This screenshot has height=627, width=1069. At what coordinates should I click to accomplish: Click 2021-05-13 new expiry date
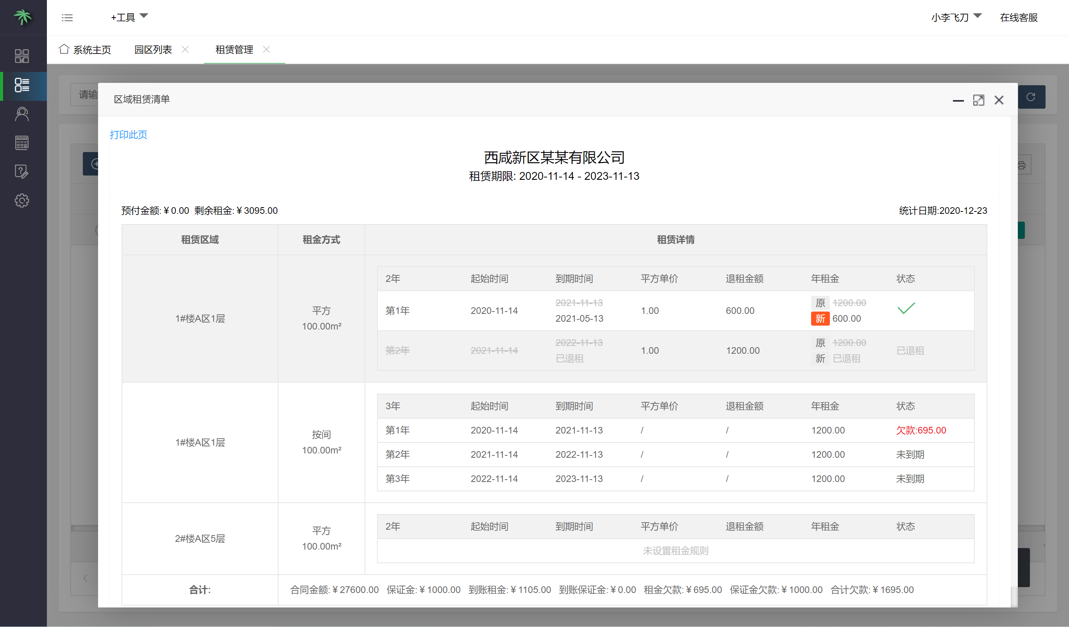tap(579, 318)
